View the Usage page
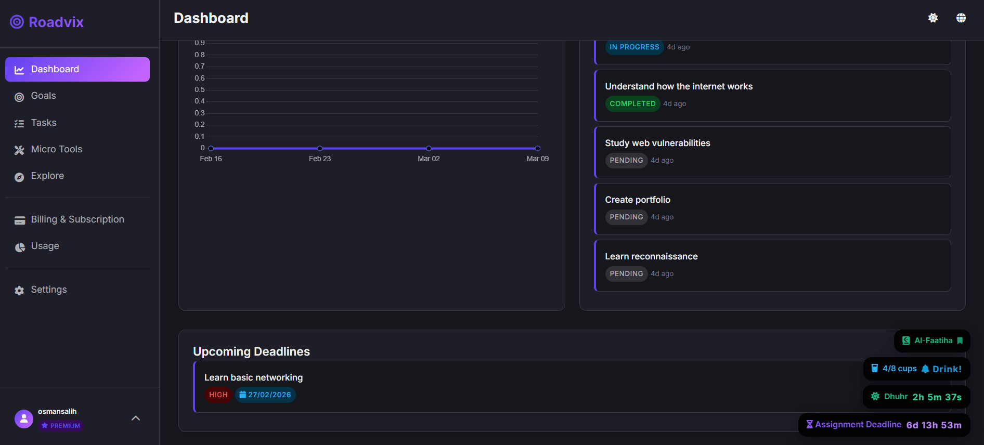The height and width of the screenshot is (445, 984). click(x=77, y=246)
